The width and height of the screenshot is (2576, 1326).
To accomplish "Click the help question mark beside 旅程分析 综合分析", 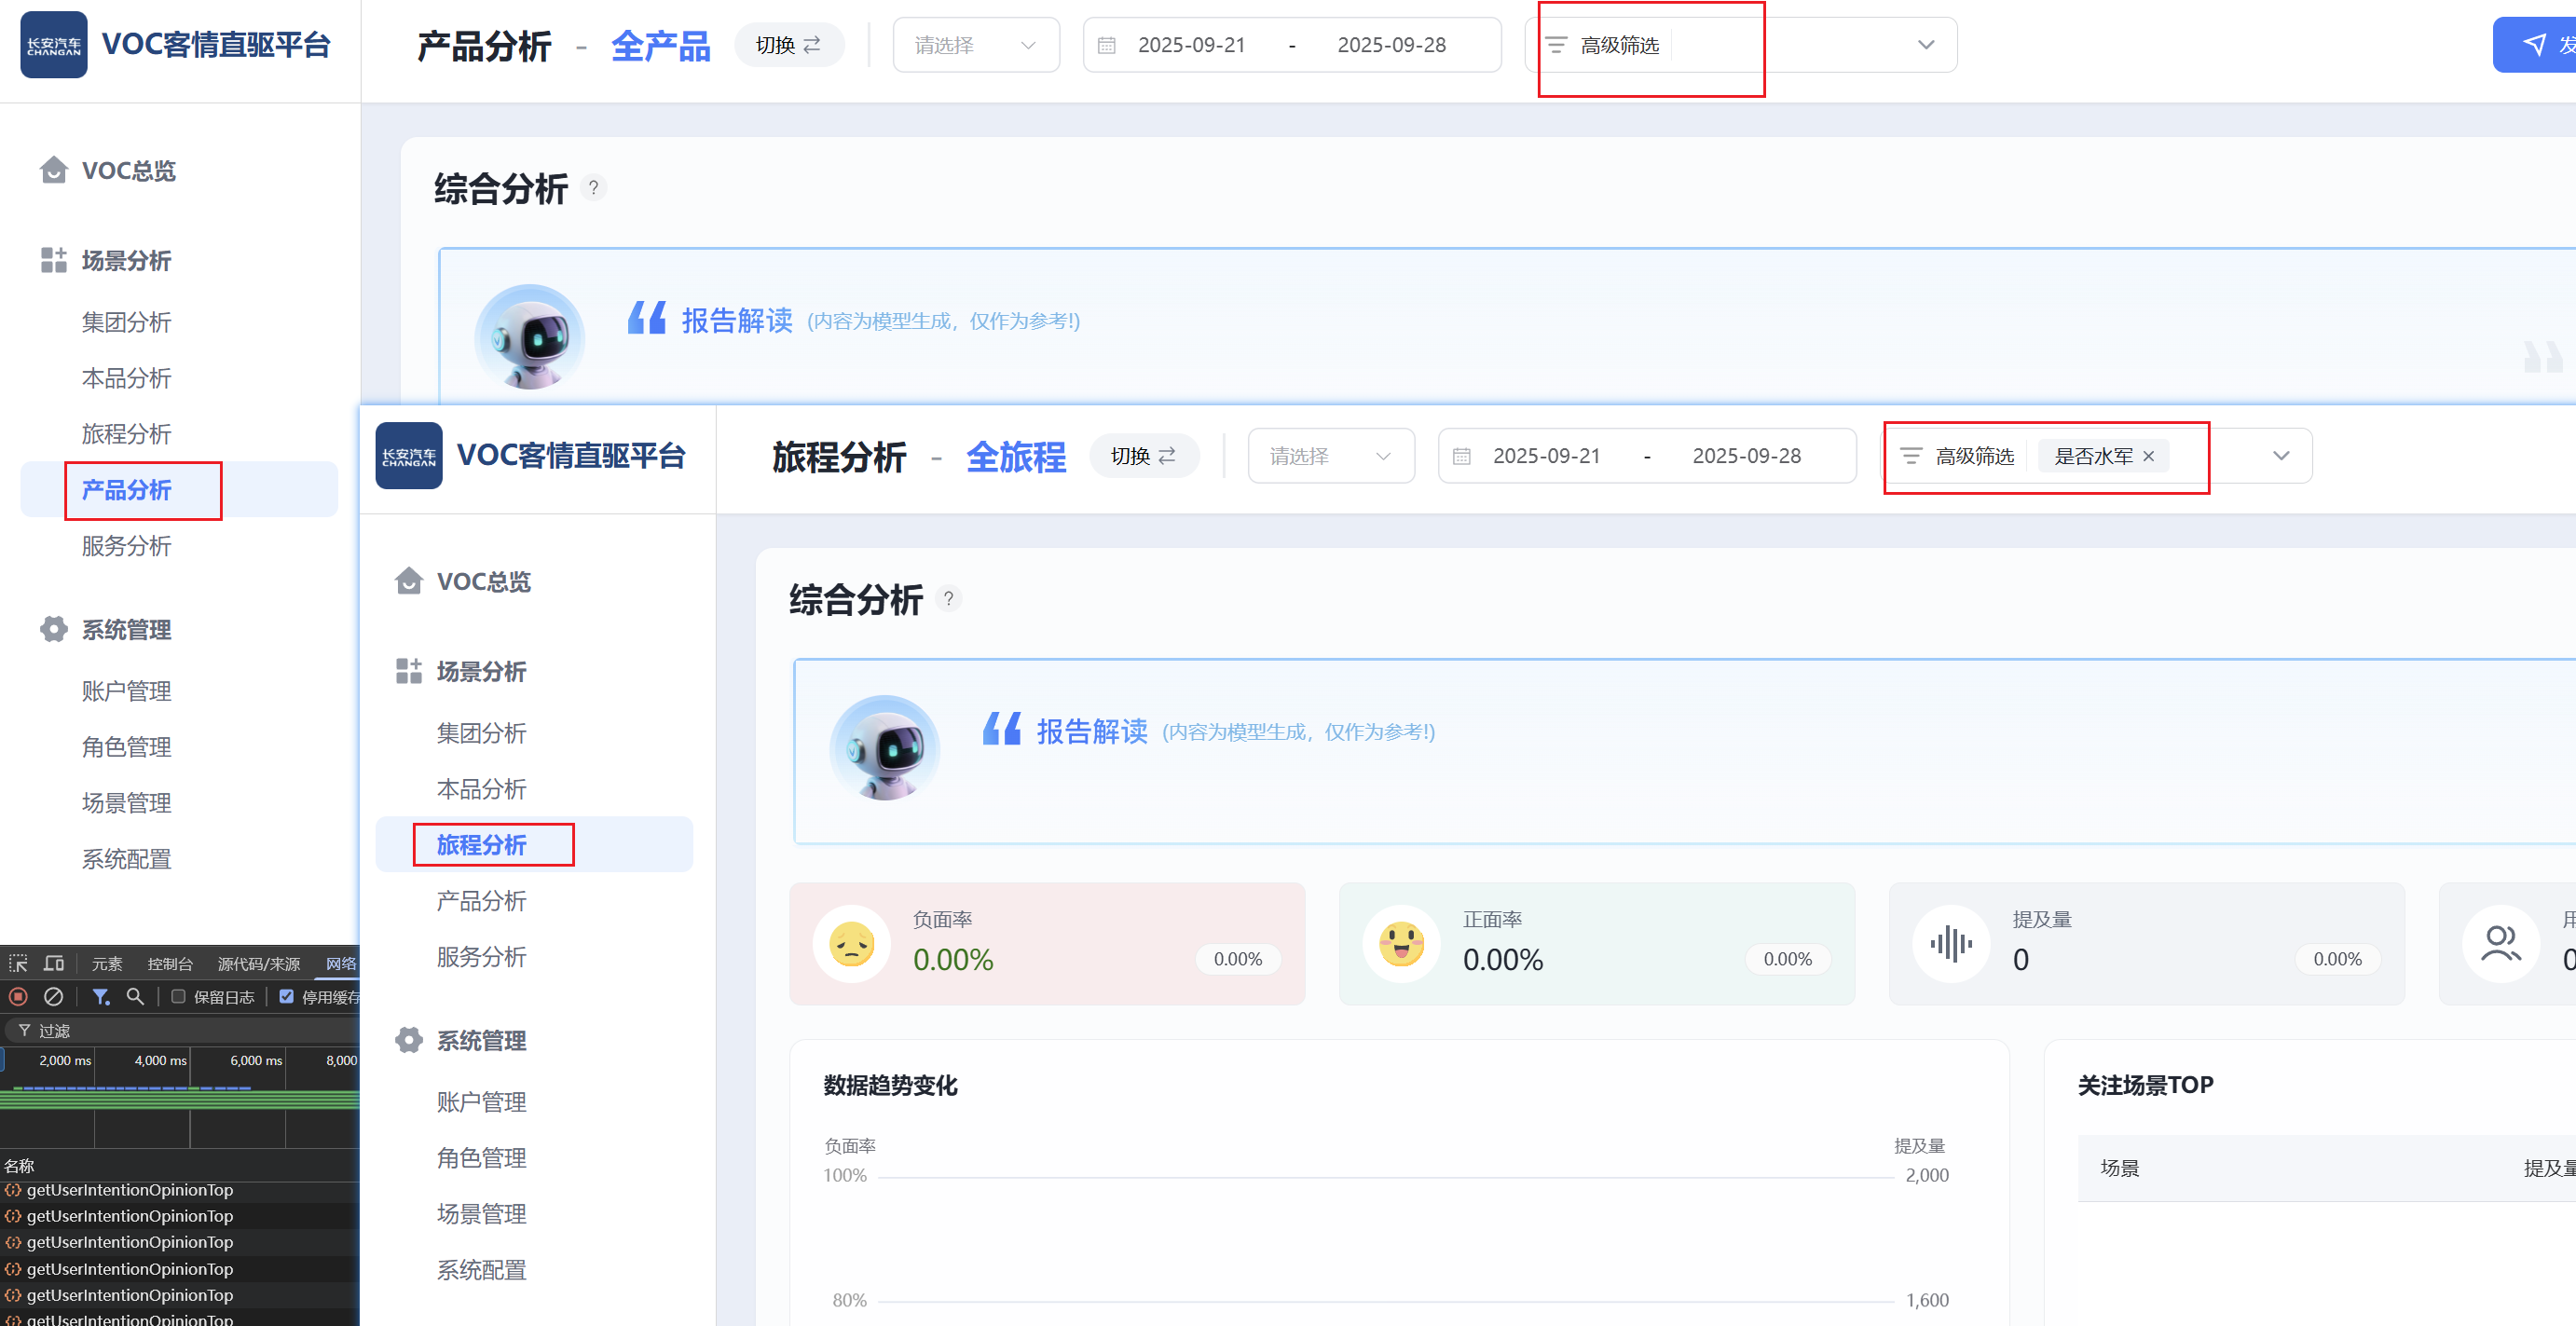I will [948, 599].
